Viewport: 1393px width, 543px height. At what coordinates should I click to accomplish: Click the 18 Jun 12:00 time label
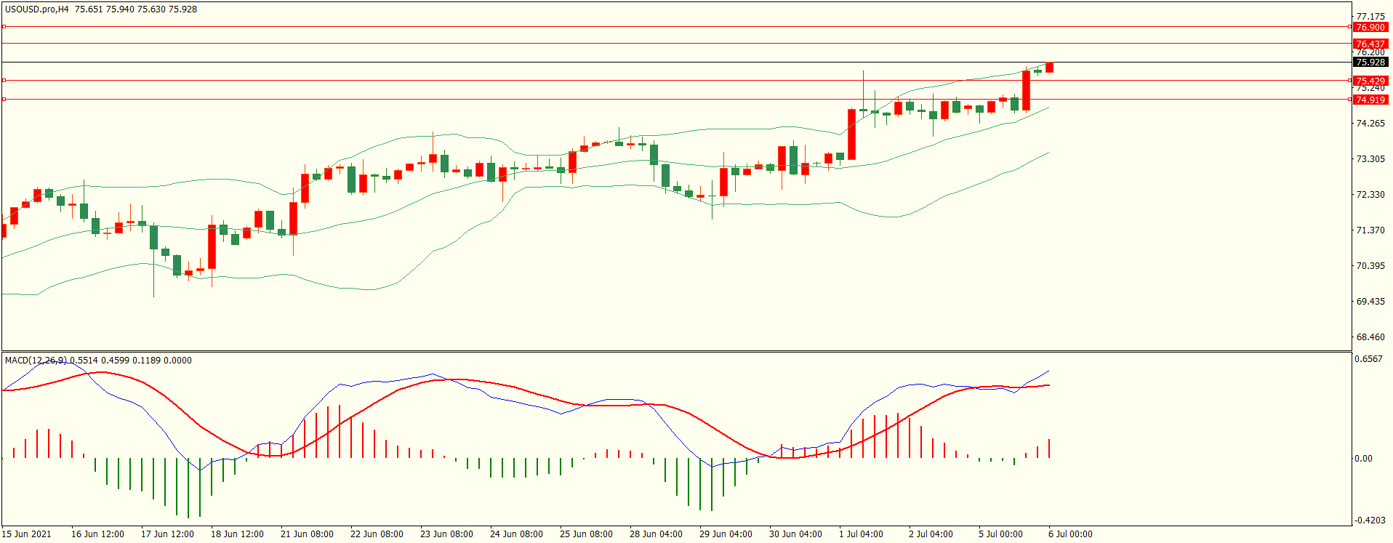(237, 534)
